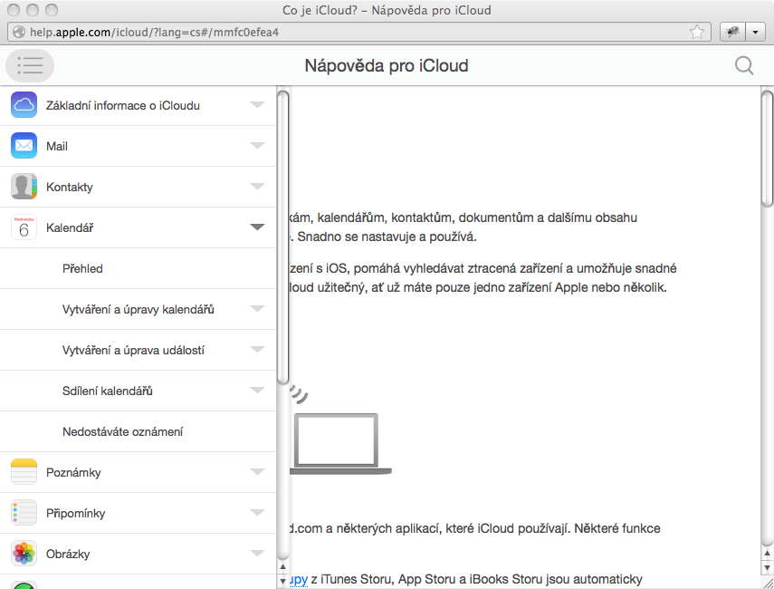774x589 pixels.
Task: Select the Mail label in sidebar
Action: (x=57, y=146)
